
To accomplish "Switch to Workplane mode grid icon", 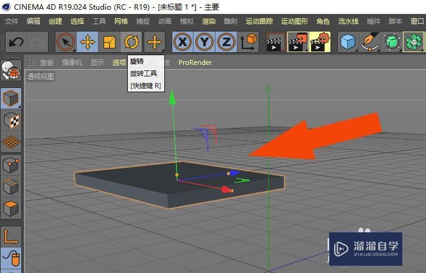I will pos(11,141).
